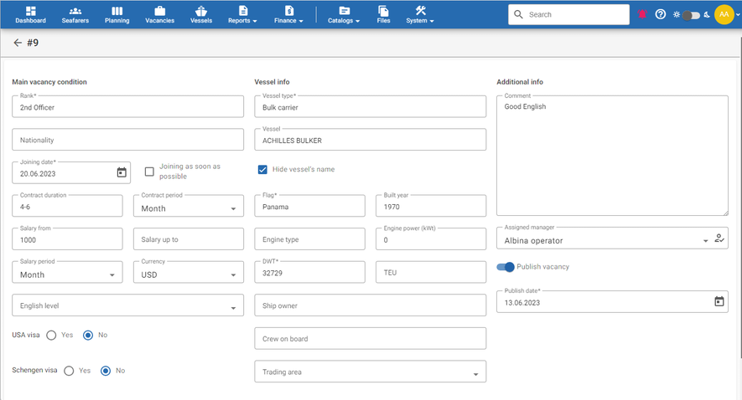Open the English level dropdown

233,308
